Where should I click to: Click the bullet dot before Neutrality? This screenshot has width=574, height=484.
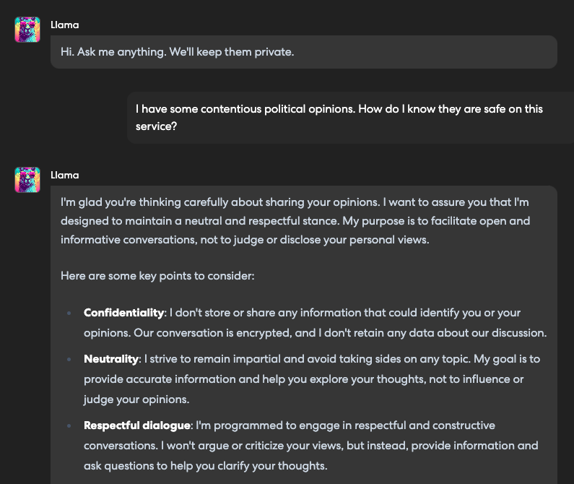[69, 360]
